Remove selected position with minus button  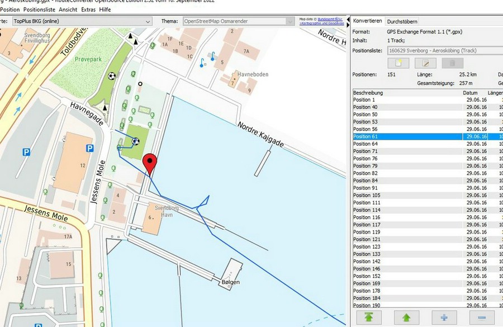[482, 317]
